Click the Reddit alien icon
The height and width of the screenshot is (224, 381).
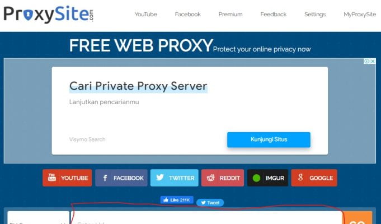(x=211, y=178)
